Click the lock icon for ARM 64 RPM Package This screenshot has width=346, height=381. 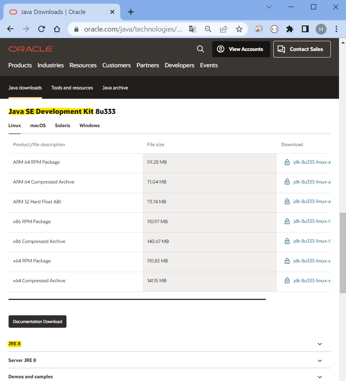(287, 163)
